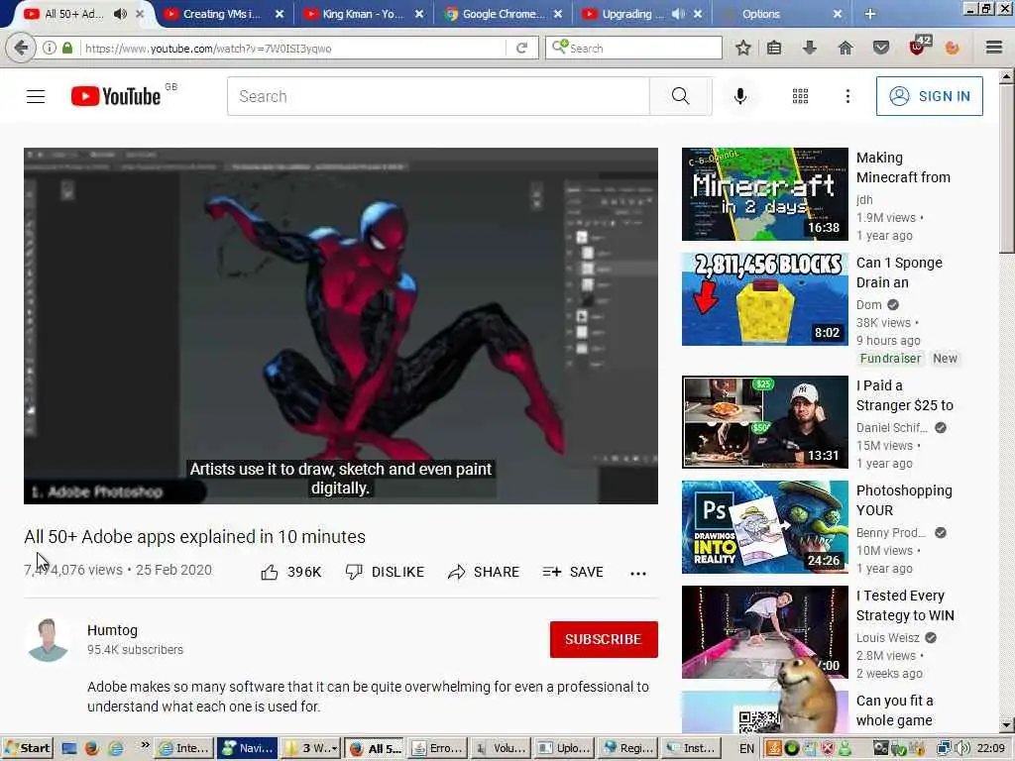Open Can you fit a whole game title
This screenshot has width=1015, height=761.
pos(895,710)
